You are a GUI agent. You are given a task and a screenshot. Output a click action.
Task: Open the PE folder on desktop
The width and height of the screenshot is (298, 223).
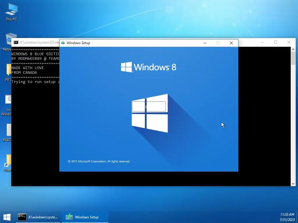point(8,72)
